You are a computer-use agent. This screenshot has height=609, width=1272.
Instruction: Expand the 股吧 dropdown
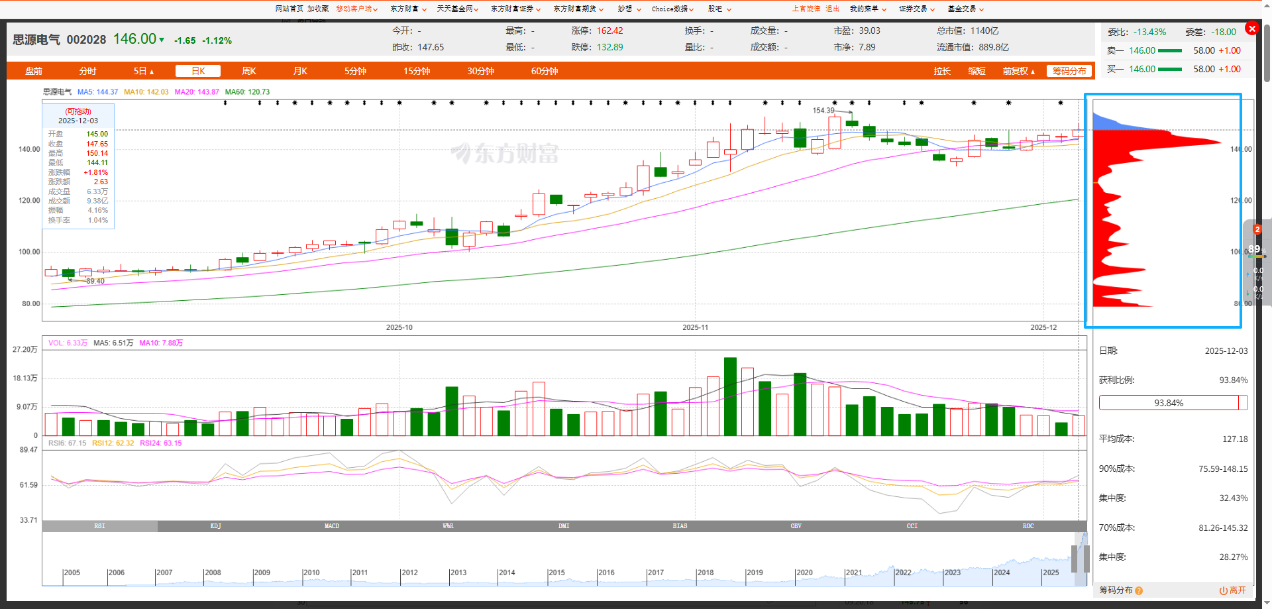tap(719, 9)
